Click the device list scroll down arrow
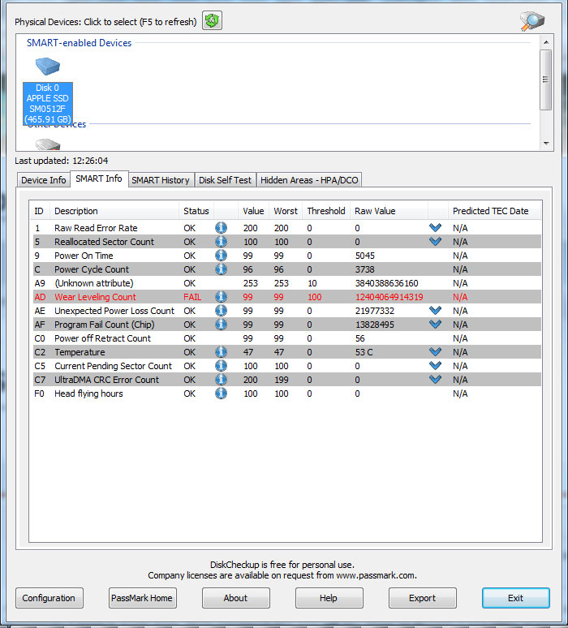The height and width of the screenshot is (628, 568). click(x=546, y=143)
